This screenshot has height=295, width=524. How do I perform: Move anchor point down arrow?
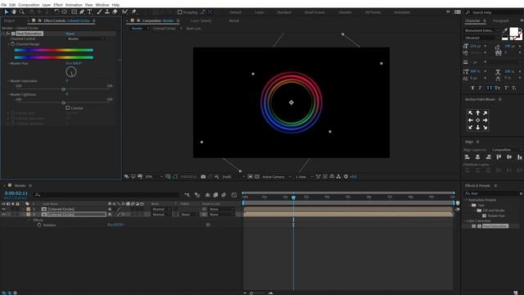click(478, 128)
